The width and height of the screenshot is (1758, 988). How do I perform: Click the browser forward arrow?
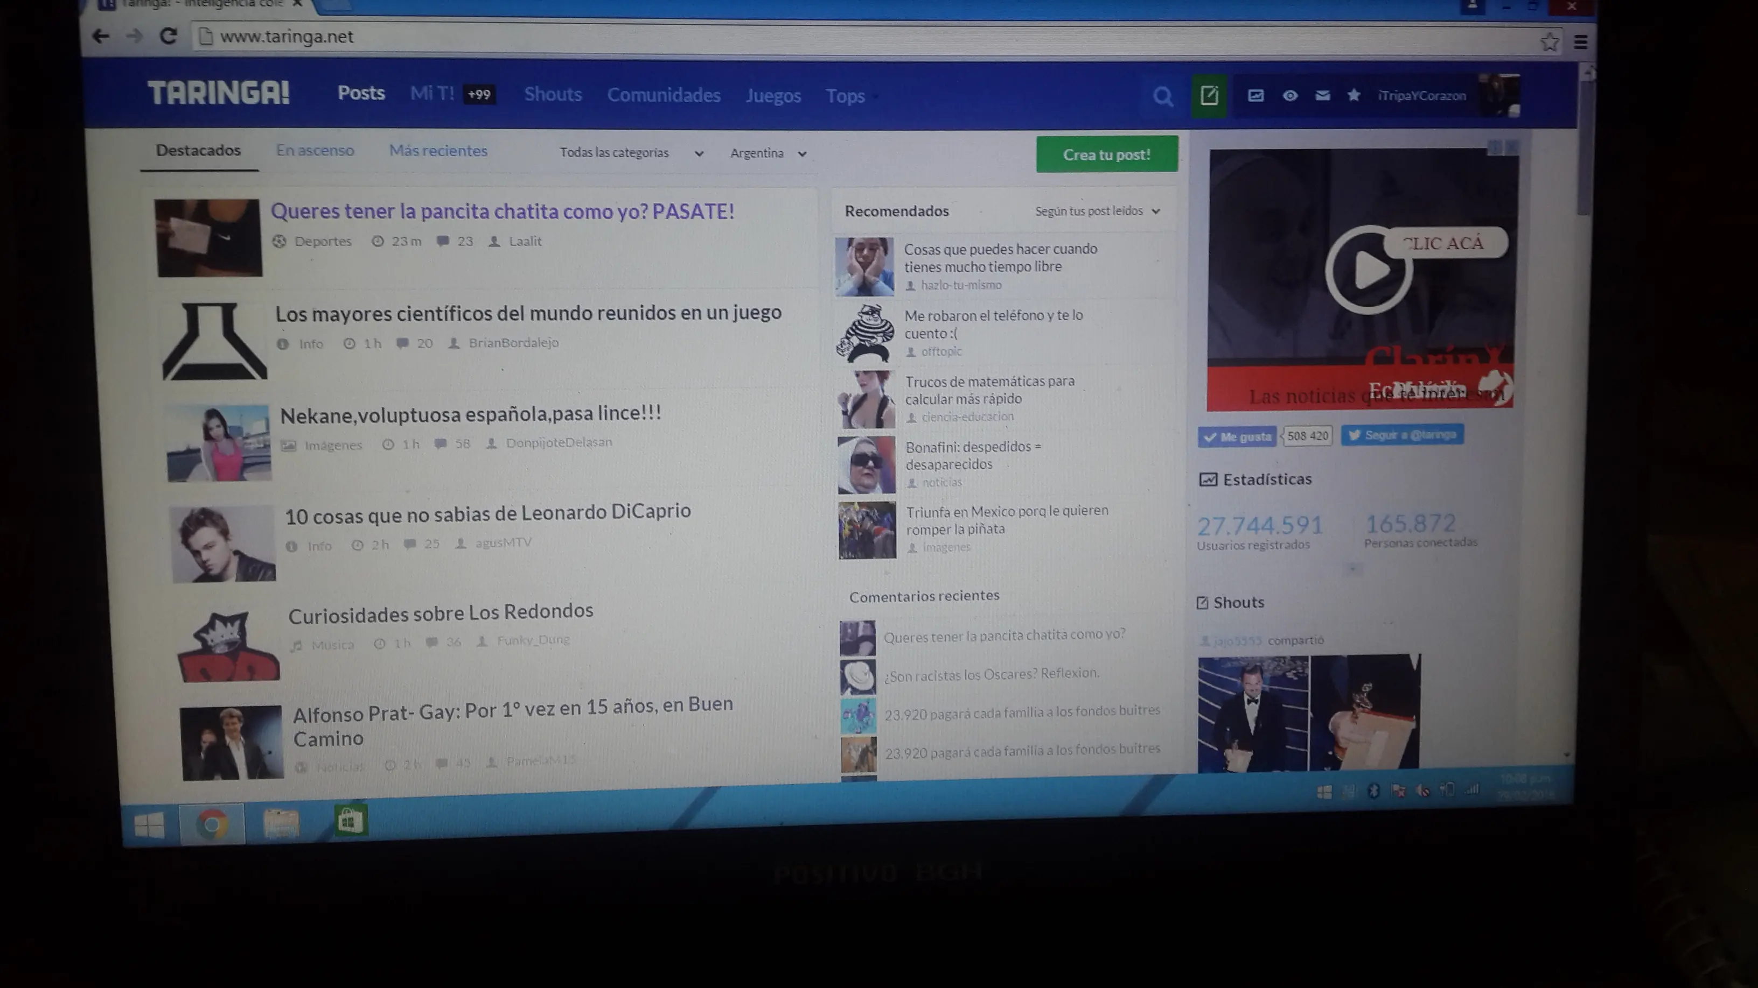135,36
